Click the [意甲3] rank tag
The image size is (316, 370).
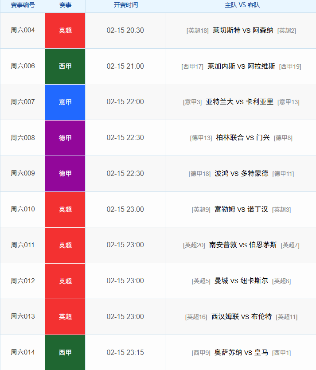pyautogui.click(x=192, y=102)
